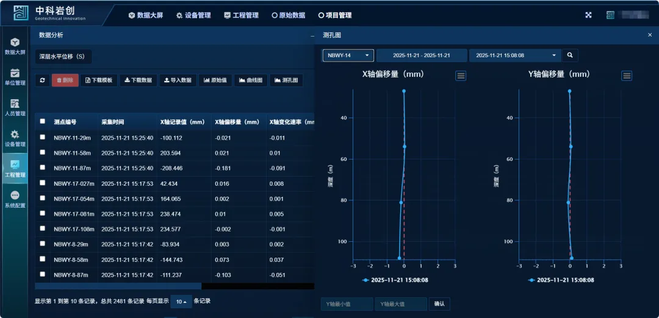Check the NBWY-17-054m row checkbox
Screen dimensions: 659x318
point(43,198)
